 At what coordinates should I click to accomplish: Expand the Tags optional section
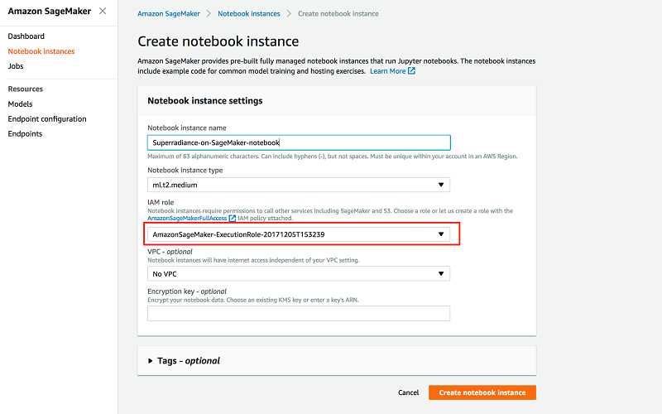click(x=150, y=361)
